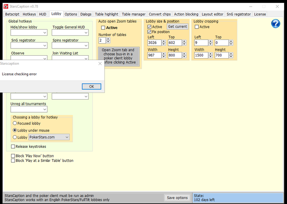Click the Get current button
The height and width of the screenshot is (204, 287).
point(178,27)
